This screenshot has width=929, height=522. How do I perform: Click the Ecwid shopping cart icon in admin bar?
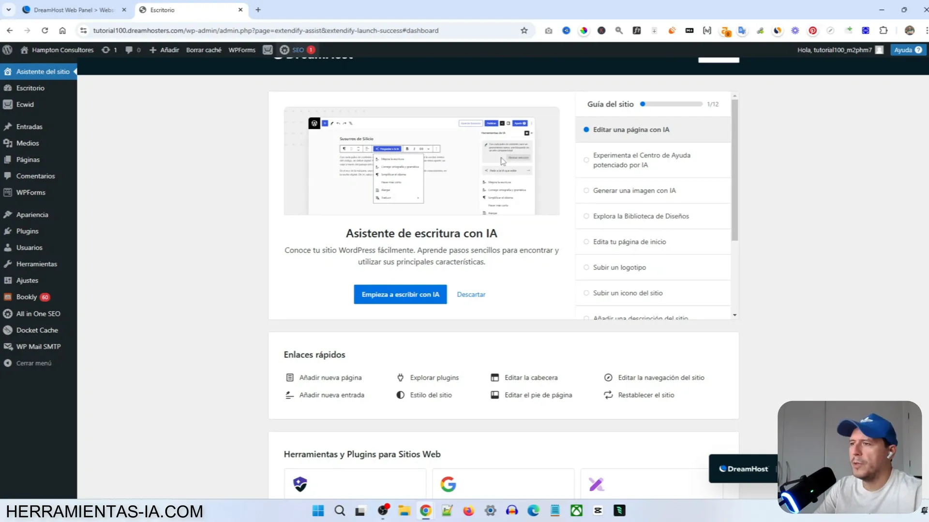coord(268,50)
